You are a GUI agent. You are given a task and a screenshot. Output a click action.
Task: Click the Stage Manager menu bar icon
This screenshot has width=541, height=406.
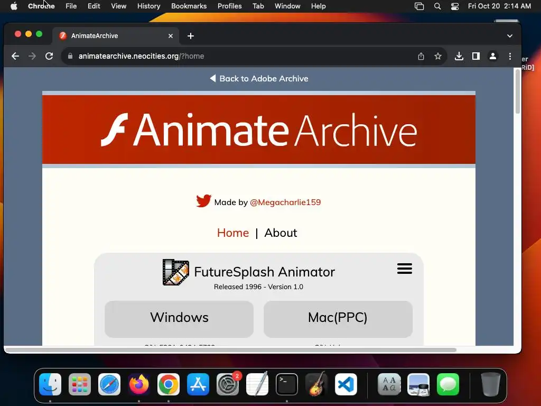coord(419,6)
